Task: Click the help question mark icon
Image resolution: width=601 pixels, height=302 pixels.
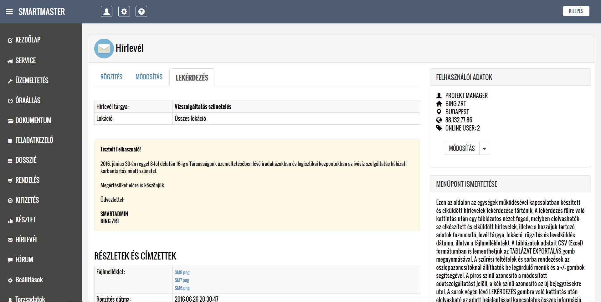Action: click(x=141, y=12)
